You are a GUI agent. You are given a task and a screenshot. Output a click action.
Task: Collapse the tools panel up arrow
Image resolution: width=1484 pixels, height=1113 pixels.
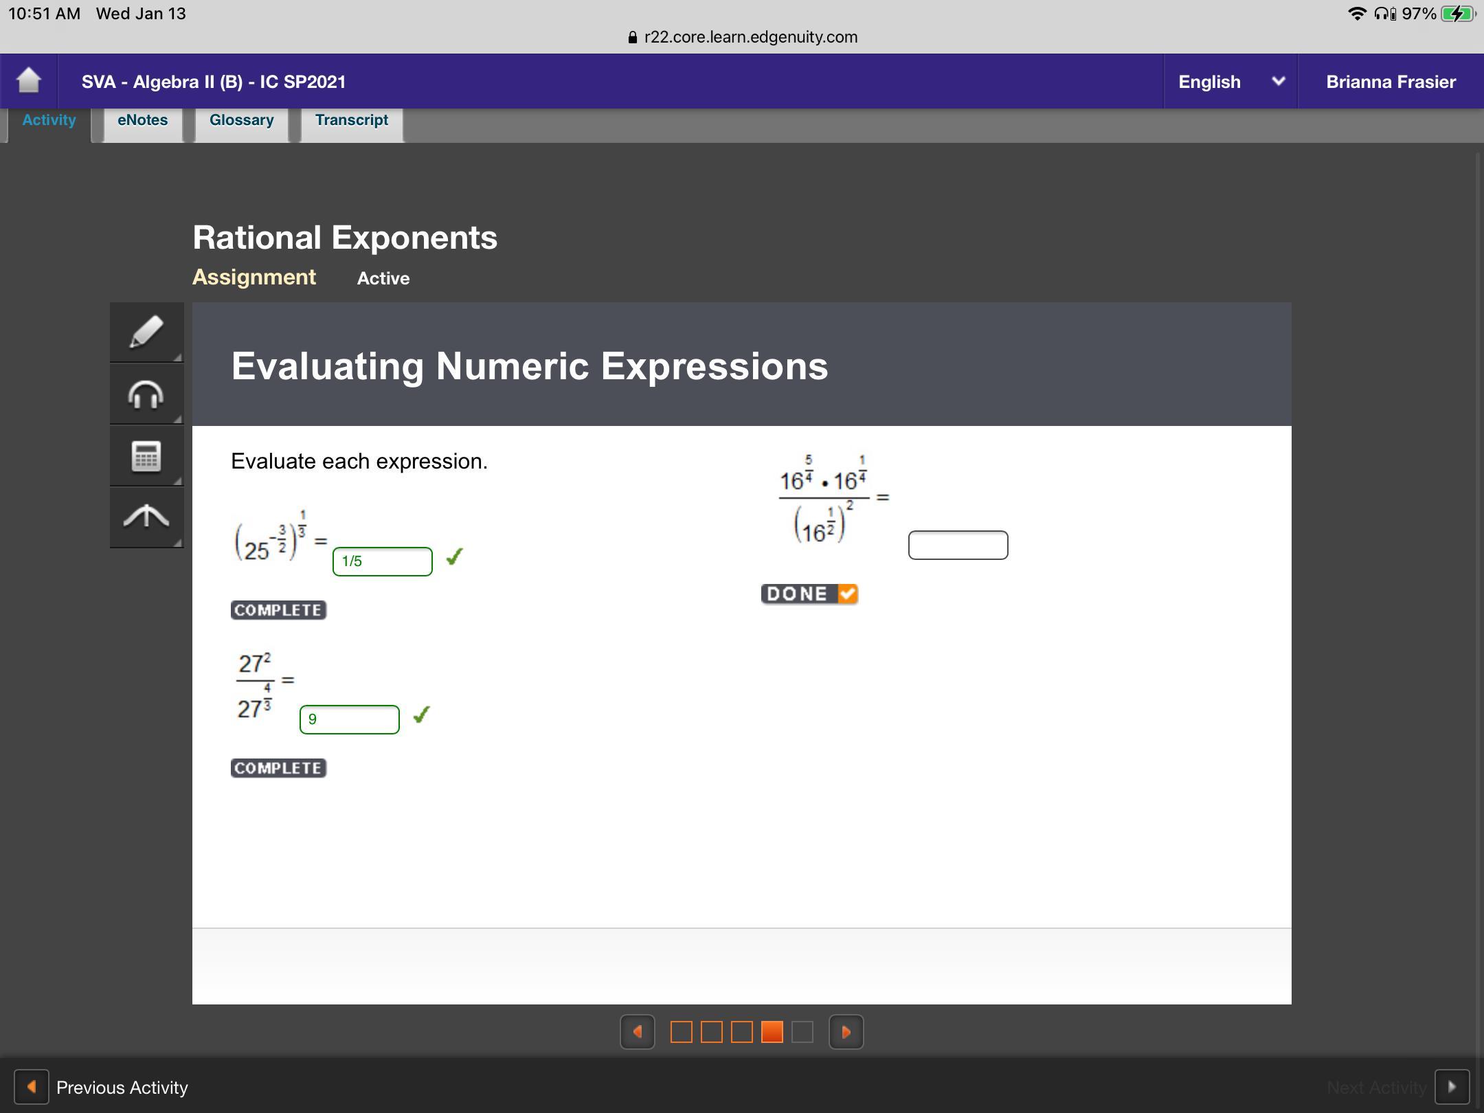tap(146, 517)
